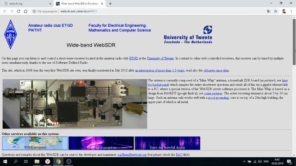The height and width of the screenshot is (166, 296).
Task: Open the Chrome three-dot menu
Action: 291,11
